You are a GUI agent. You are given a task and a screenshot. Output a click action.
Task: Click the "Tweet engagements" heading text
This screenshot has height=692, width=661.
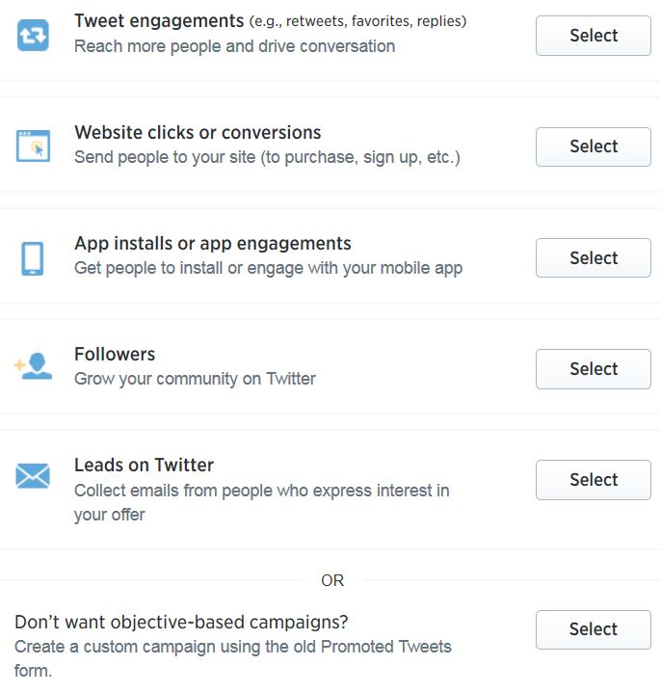tap(159, 21)
